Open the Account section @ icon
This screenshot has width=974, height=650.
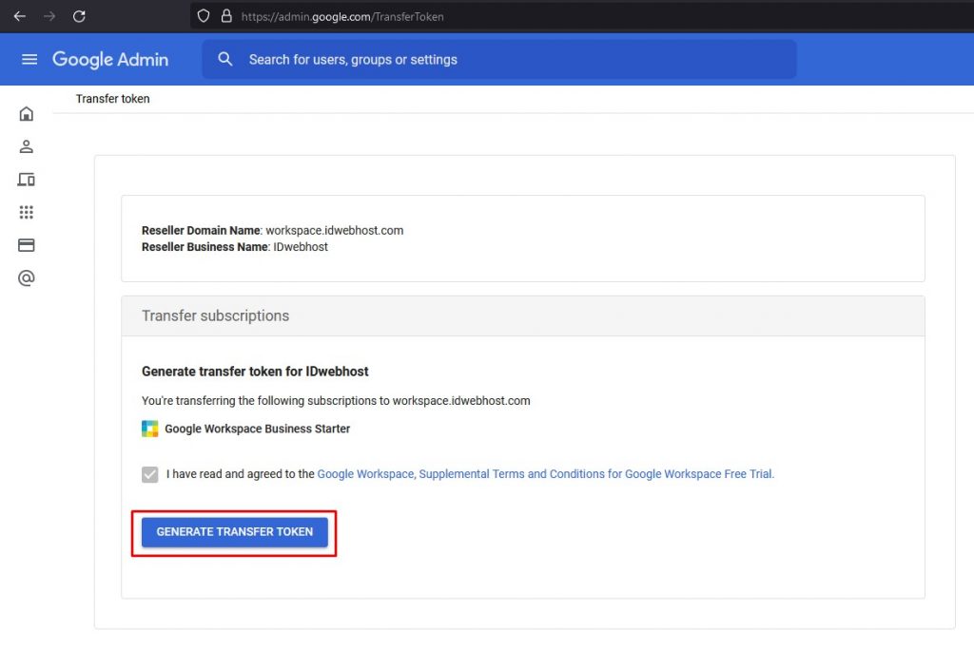pyautogui.click(x=26, y=277)
